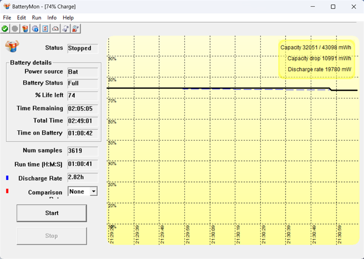Screen dimensions: 364x259
Task: Click the log scroll toolbar icon
Action: tap(66, 29)
